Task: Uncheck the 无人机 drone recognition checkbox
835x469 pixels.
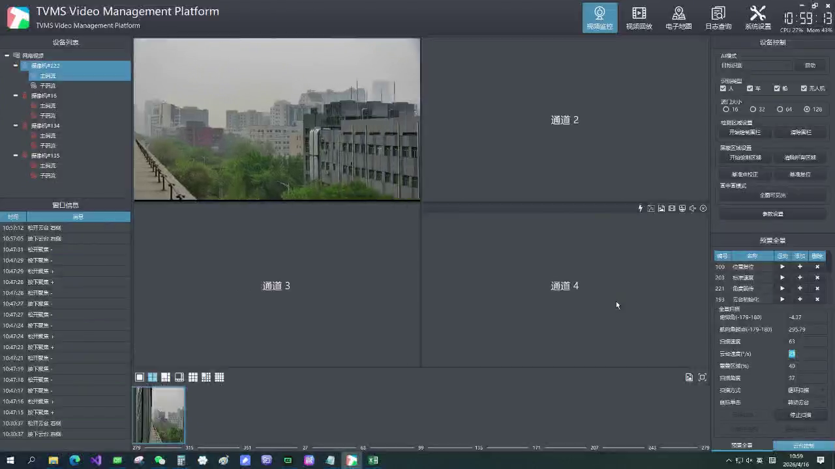Action: [x=804, y=89]
